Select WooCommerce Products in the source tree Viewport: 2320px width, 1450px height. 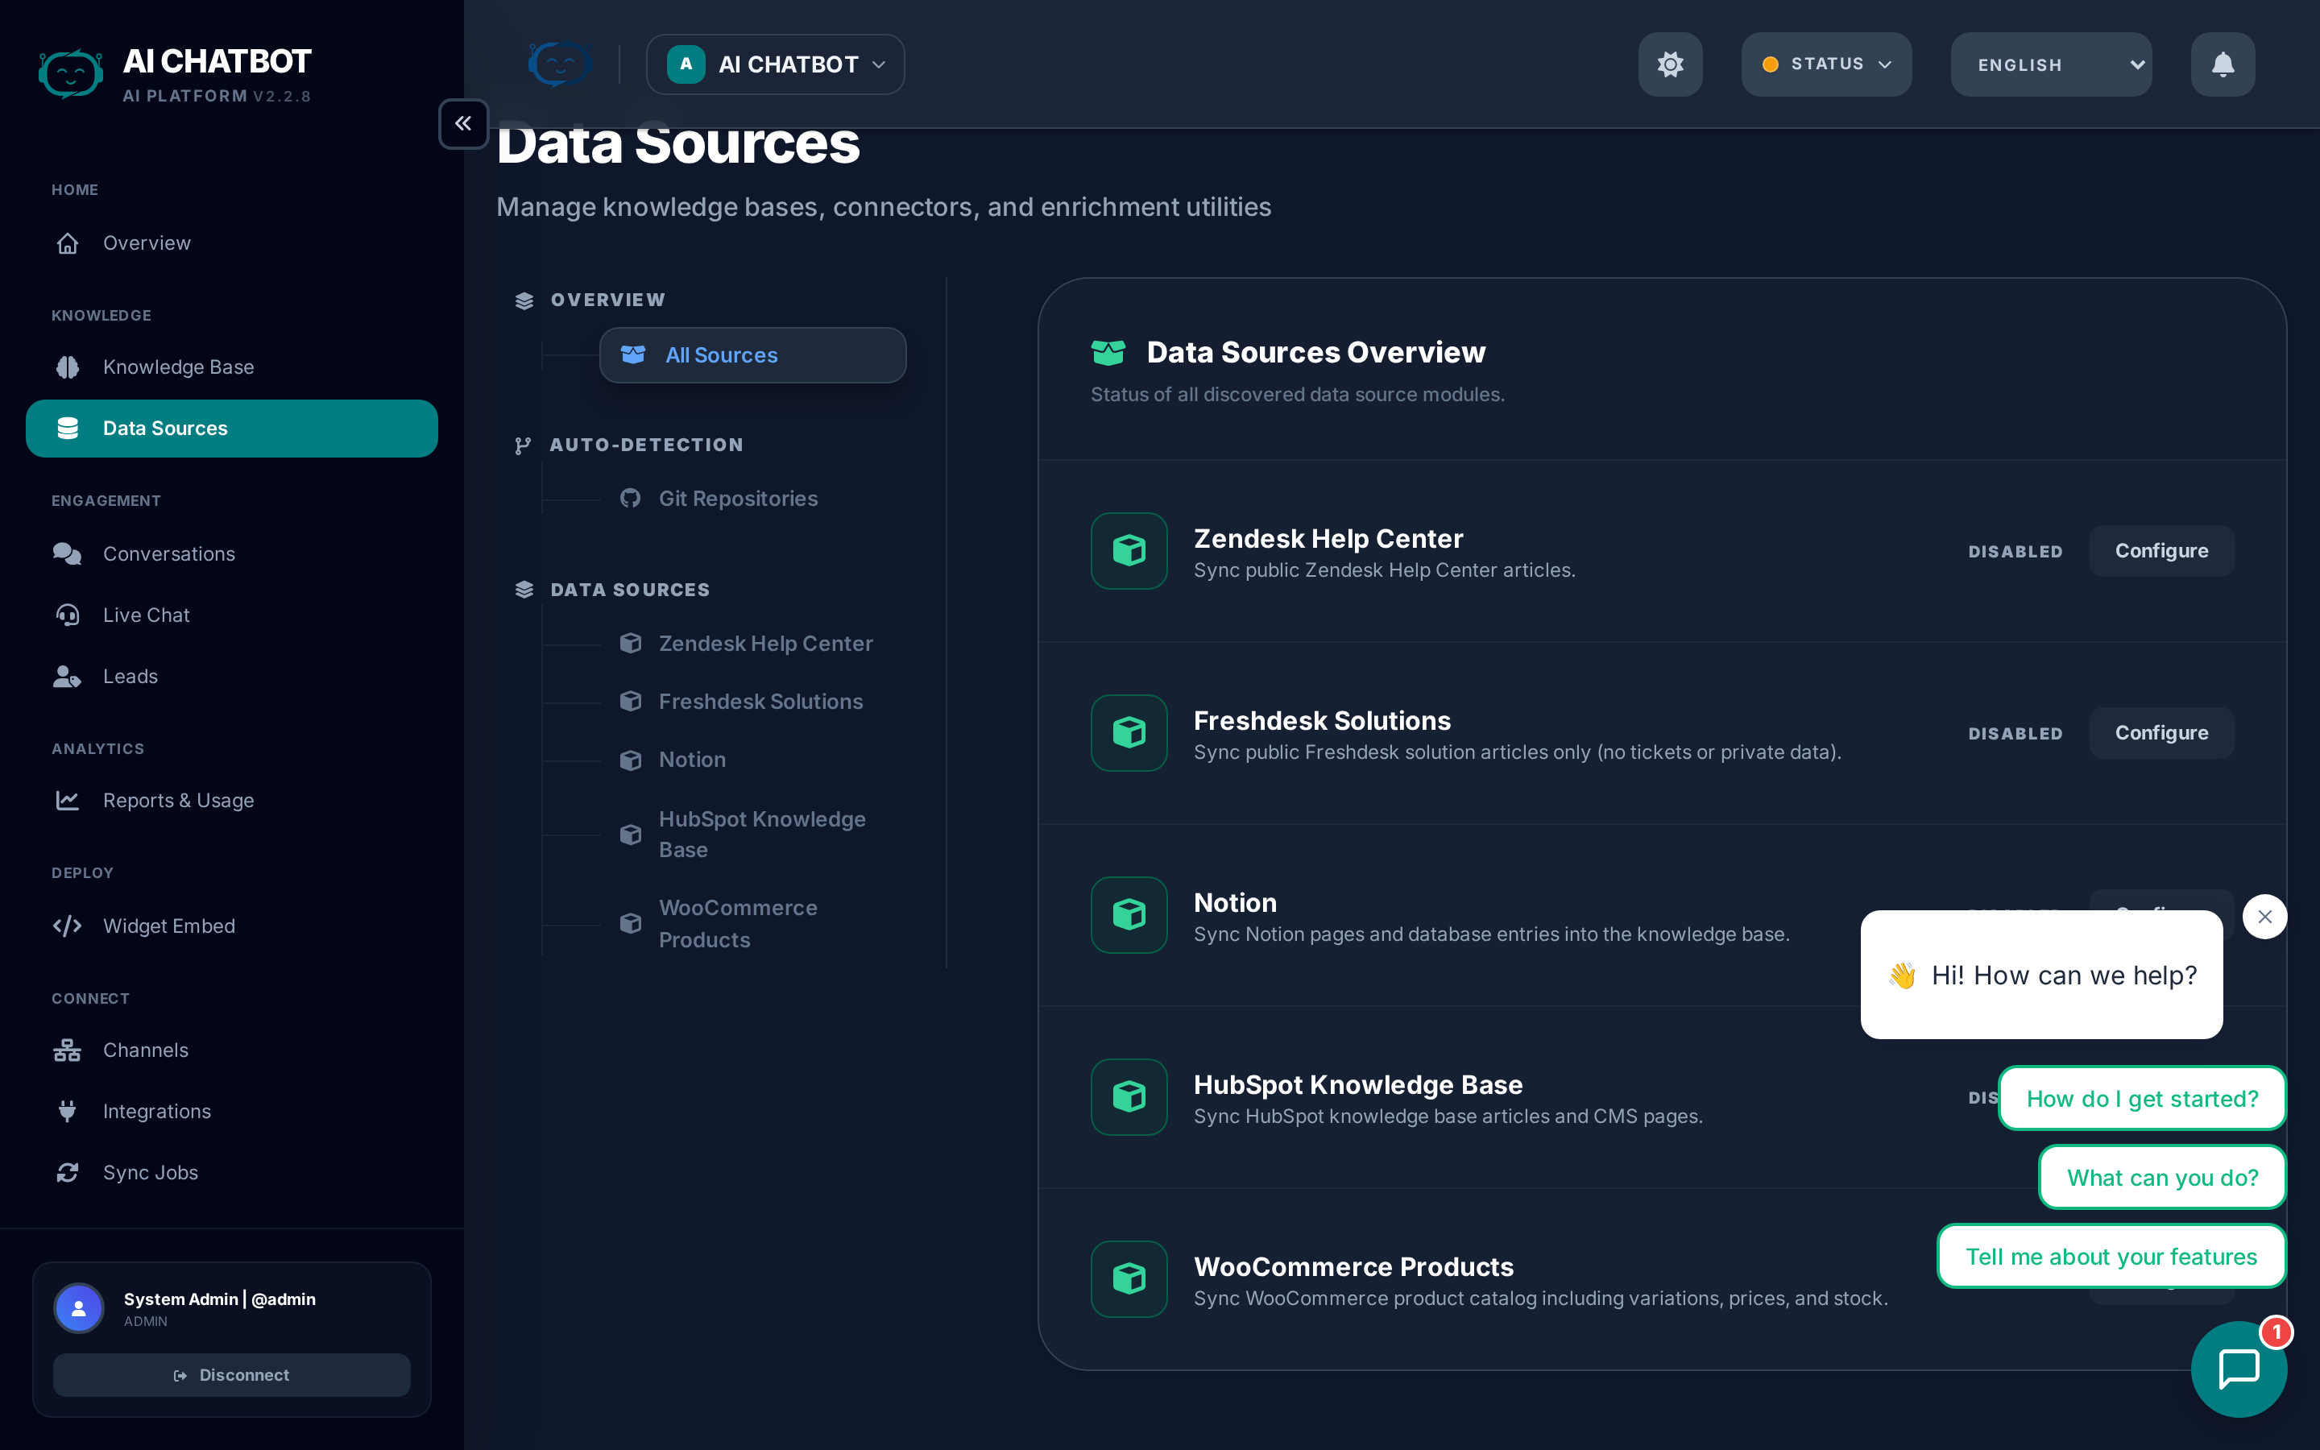[x=737, y=923]
